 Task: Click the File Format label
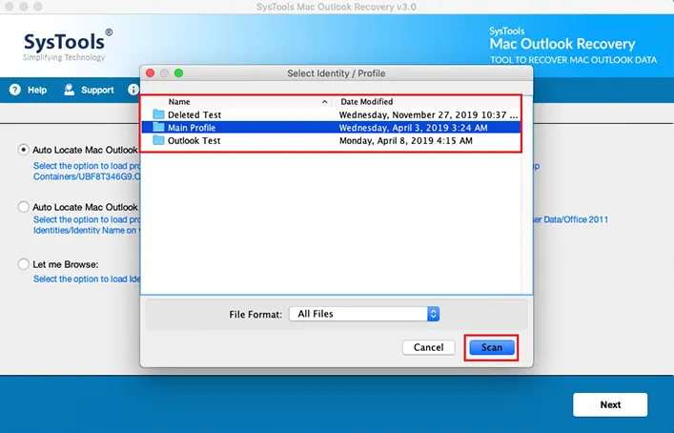255,315
